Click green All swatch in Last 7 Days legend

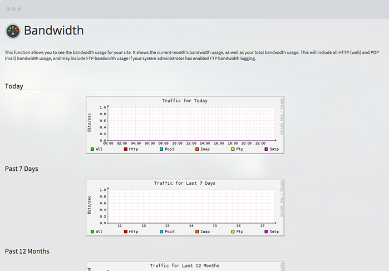92,231
